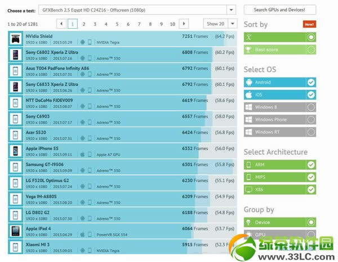The image size is (338, 262).
Task: Select Group by Device radio button
Action: pos(311,222)
